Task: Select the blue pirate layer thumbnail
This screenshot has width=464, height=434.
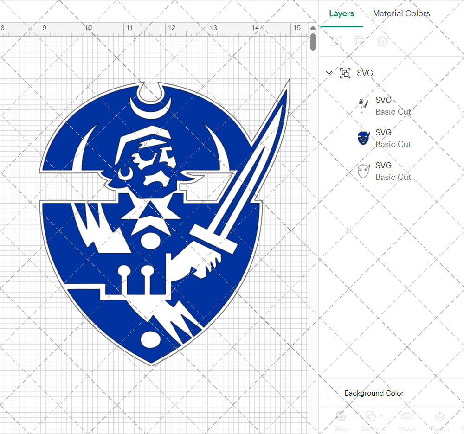Action: tap(363, 138)
